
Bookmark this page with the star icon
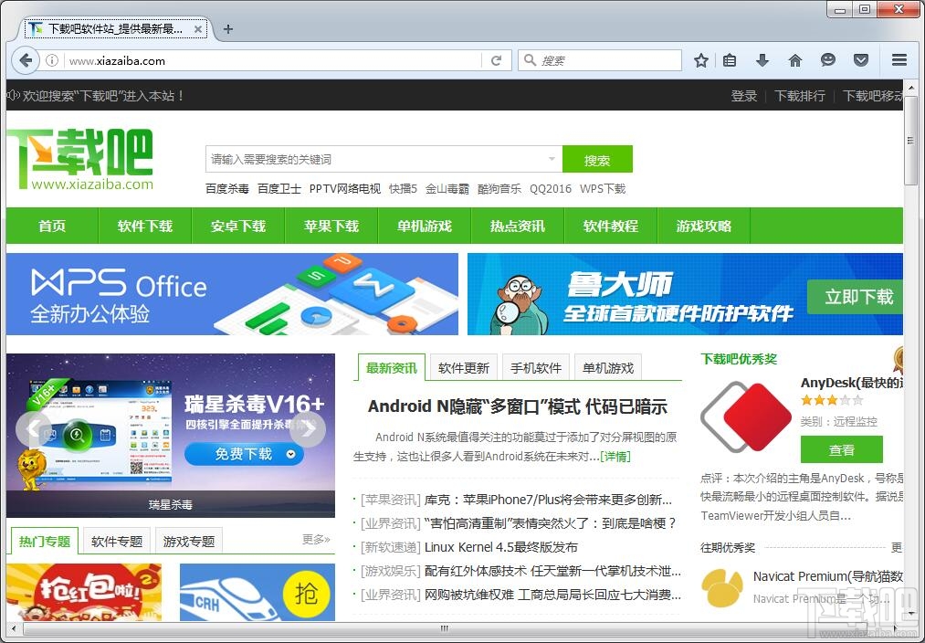[x=701, y=60]
